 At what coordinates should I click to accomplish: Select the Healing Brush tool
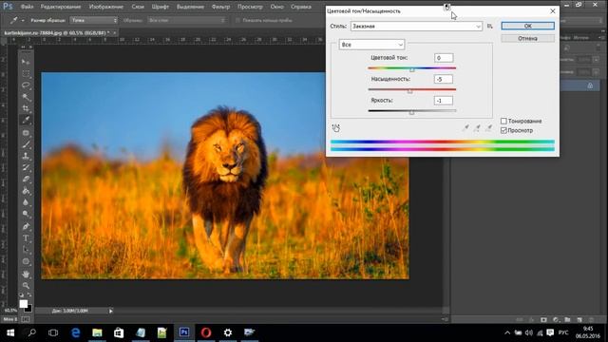(x=26, y=133)
